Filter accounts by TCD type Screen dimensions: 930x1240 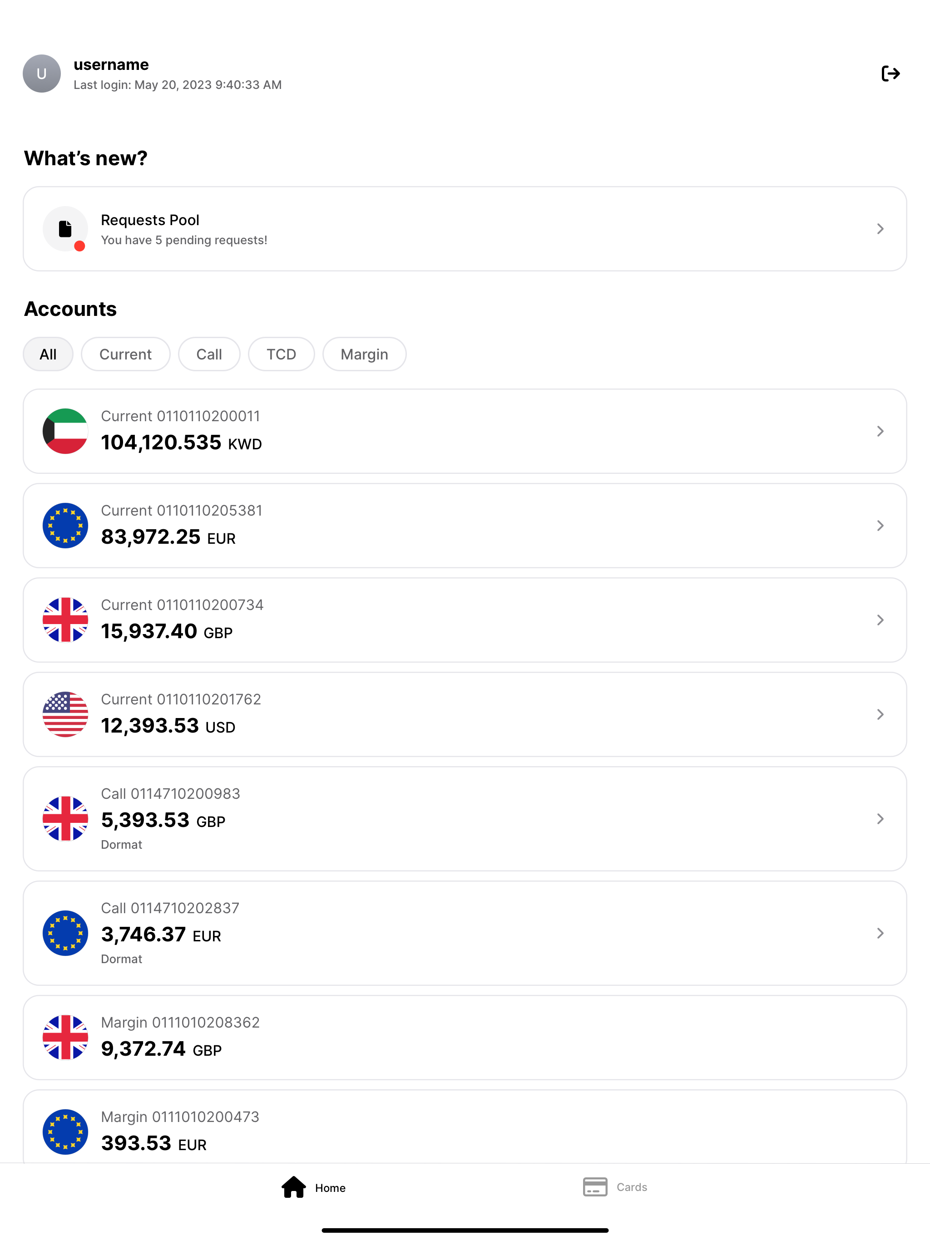tap(281, 354)
